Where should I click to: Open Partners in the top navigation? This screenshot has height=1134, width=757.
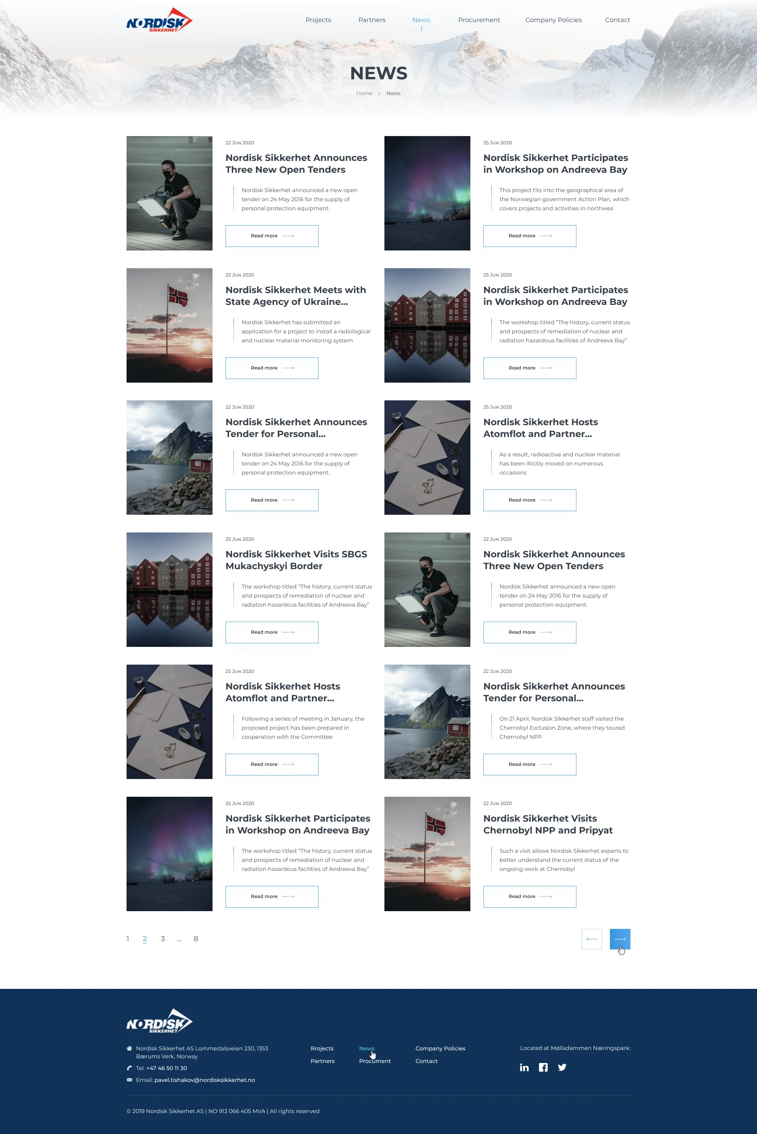pos(372,20)
